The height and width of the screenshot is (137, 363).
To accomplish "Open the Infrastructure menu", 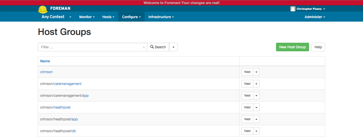I will coord(161,17).
